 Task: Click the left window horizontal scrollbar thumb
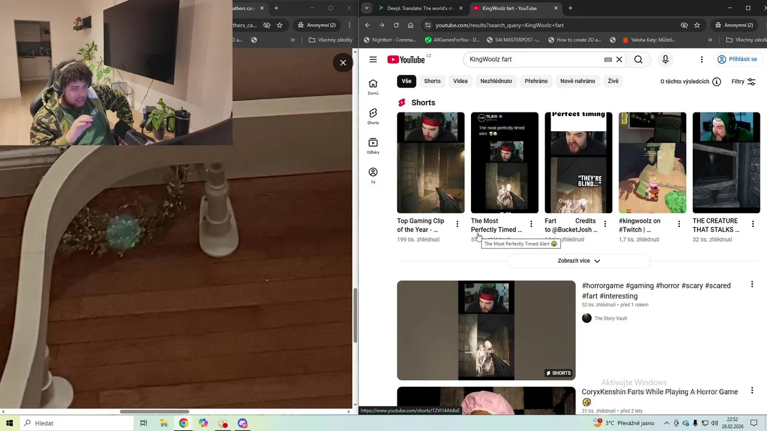pyautogui.click(x=154, y=411)
